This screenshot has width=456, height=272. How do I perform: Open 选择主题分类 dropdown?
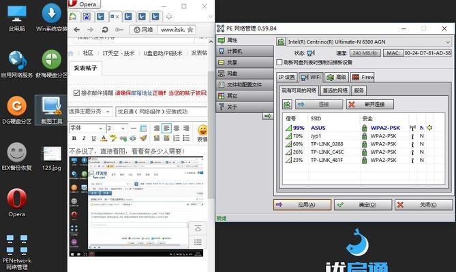coord(90,112)
